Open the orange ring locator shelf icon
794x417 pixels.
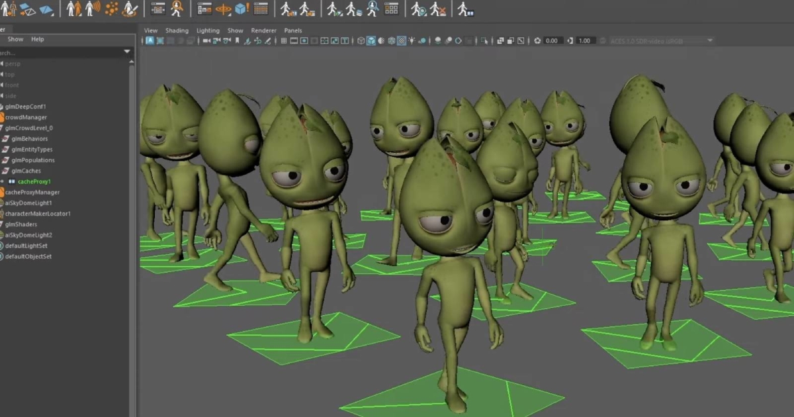[x=224, y=9]
